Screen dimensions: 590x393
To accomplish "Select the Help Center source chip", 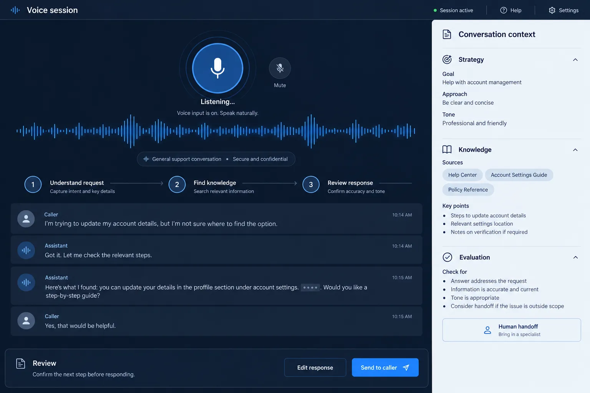I will coord(462,175).
